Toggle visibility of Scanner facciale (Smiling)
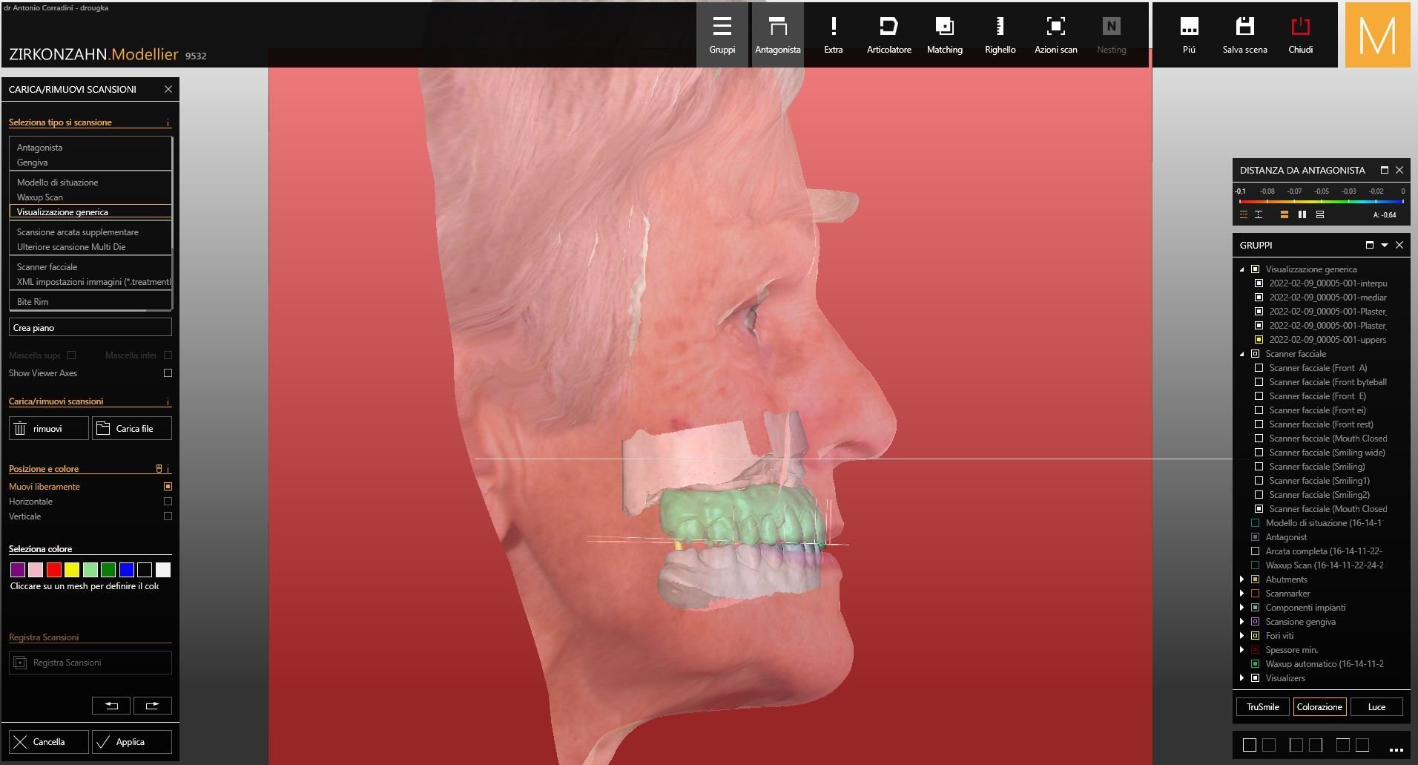The height and width of the screenshot is (765, 1418). tap(1259, 467)
